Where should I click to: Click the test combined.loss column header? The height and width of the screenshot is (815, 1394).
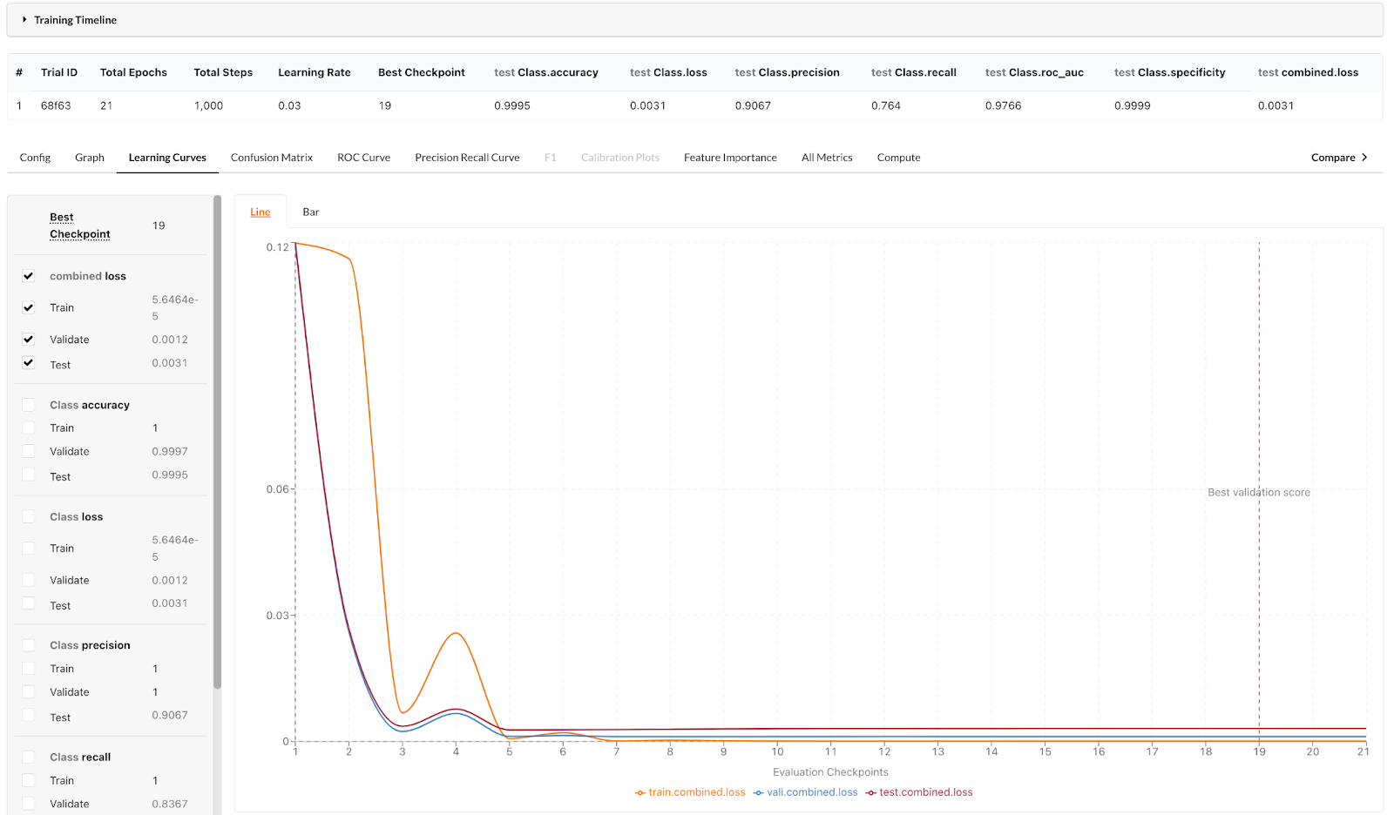tap(1308, 72)
